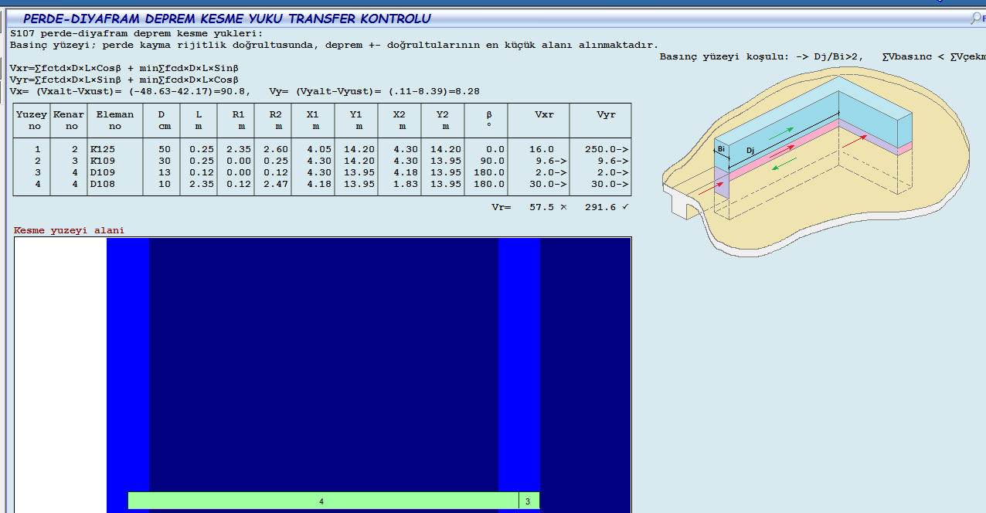Select element D108 in the table
Image resolution: width=986 pixels, height=513 pixels.
click(x=103, y=184)
